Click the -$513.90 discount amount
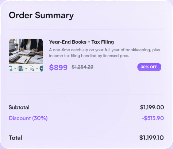 (153, 118)
